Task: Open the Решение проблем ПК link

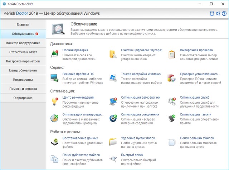Action: (x=79, y=74)
